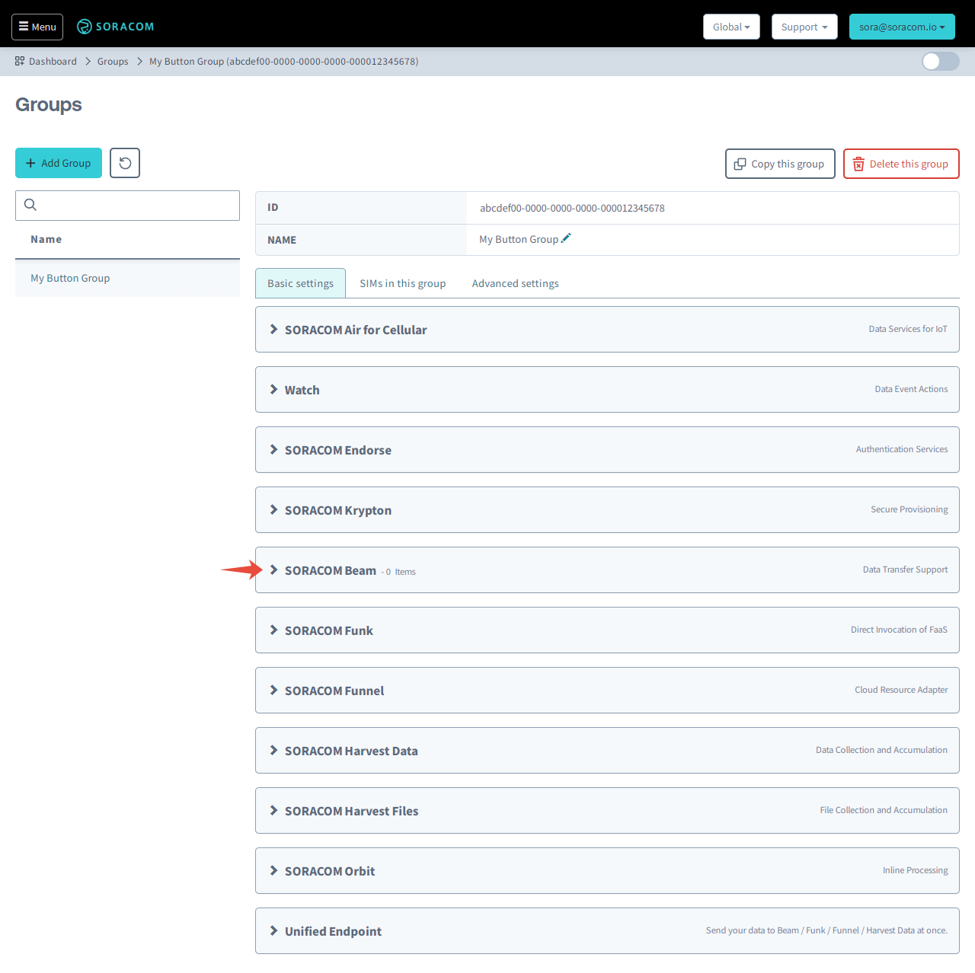This screenshot has width=975, height=973.
Task: Click 'File Collection and Accumulation' label
Action: point(884,810)
